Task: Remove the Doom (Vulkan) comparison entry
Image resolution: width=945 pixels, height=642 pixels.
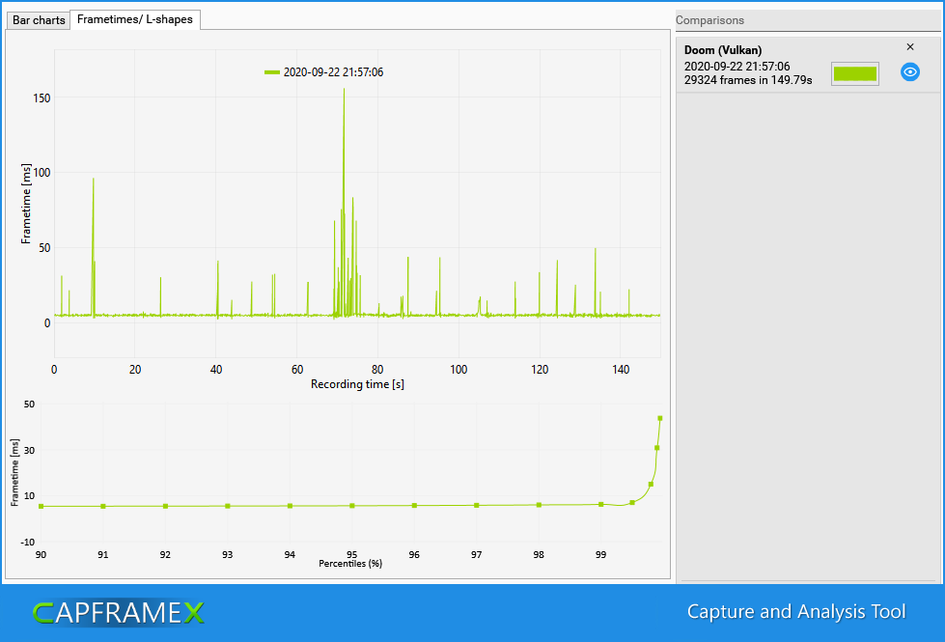Action: click(910, 47)
